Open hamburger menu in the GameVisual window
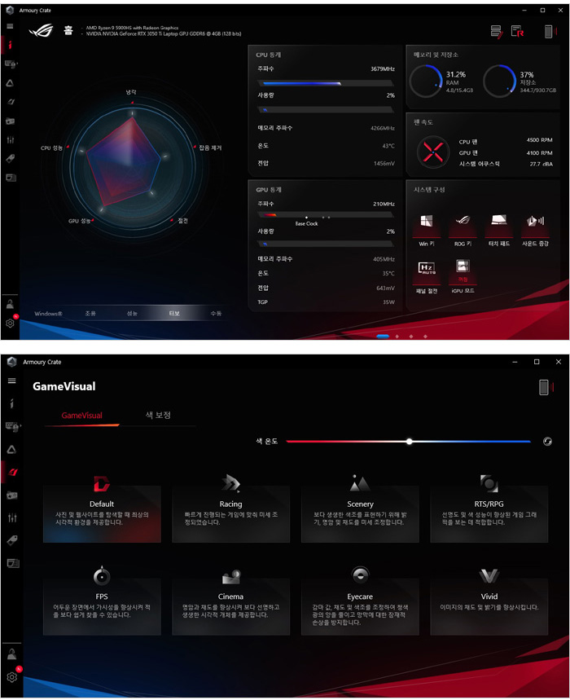The image size is (570, 700). pyautogui.click(x=12, y=381)
